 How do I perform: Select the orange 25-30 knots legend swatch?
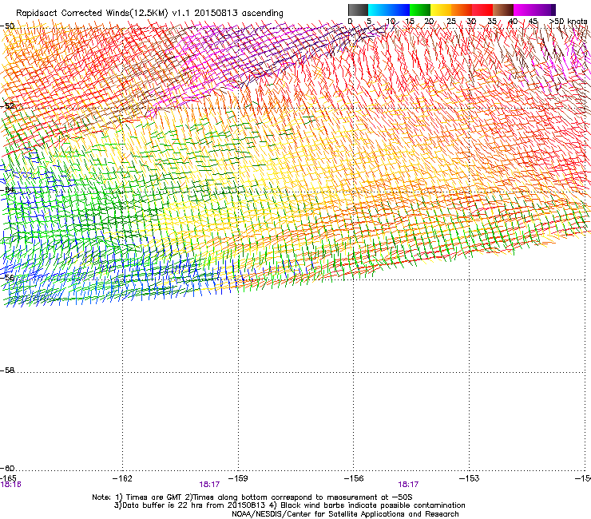click(462, 10)
